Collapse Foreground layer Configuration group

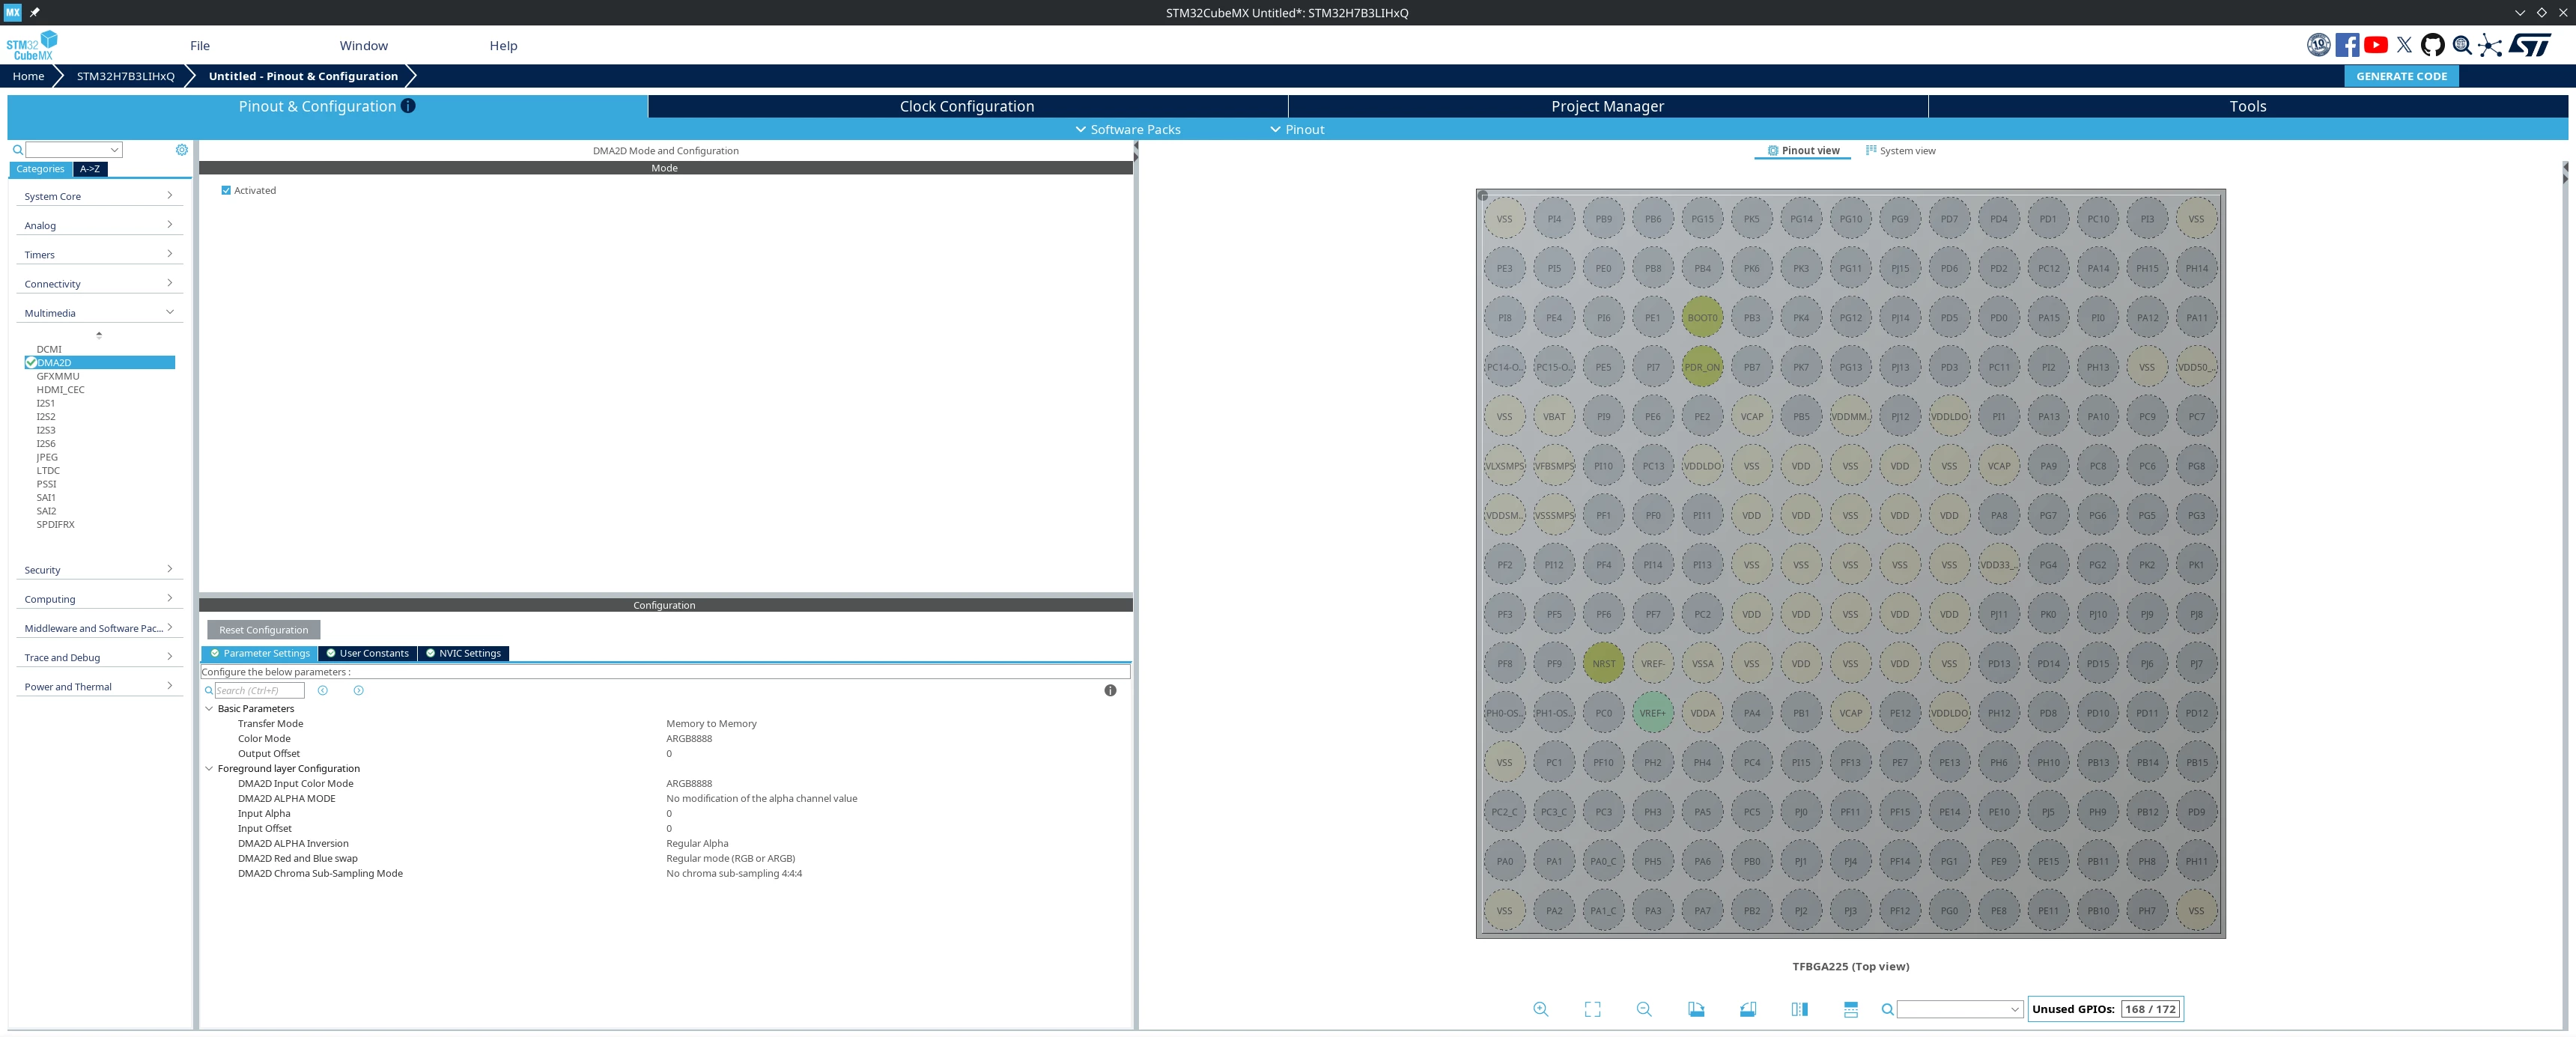pos(209,768)
